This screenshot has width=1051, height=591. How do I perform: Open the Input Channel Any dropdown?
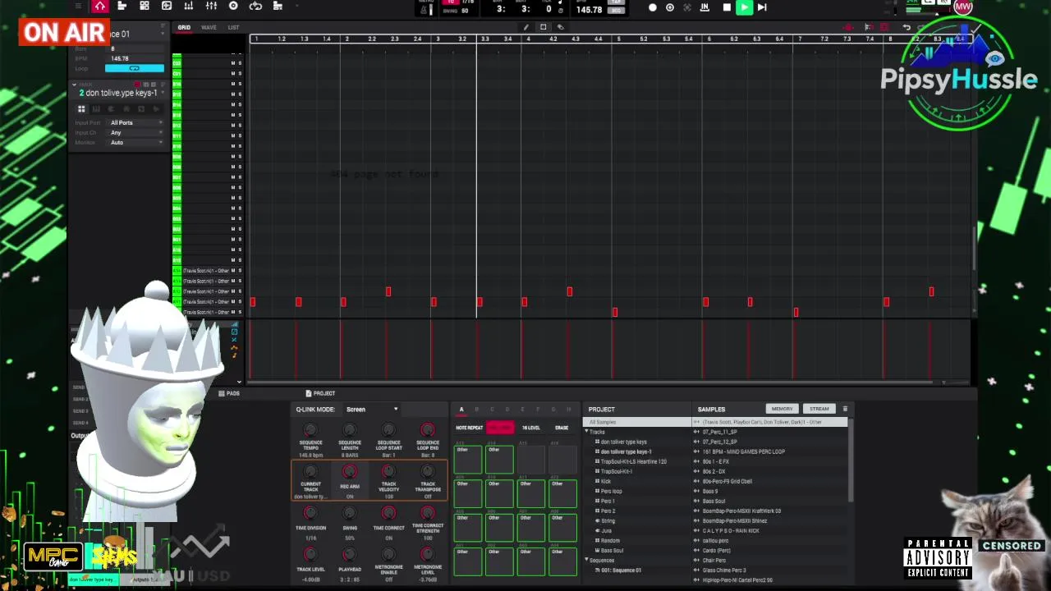tap(135, 133)
